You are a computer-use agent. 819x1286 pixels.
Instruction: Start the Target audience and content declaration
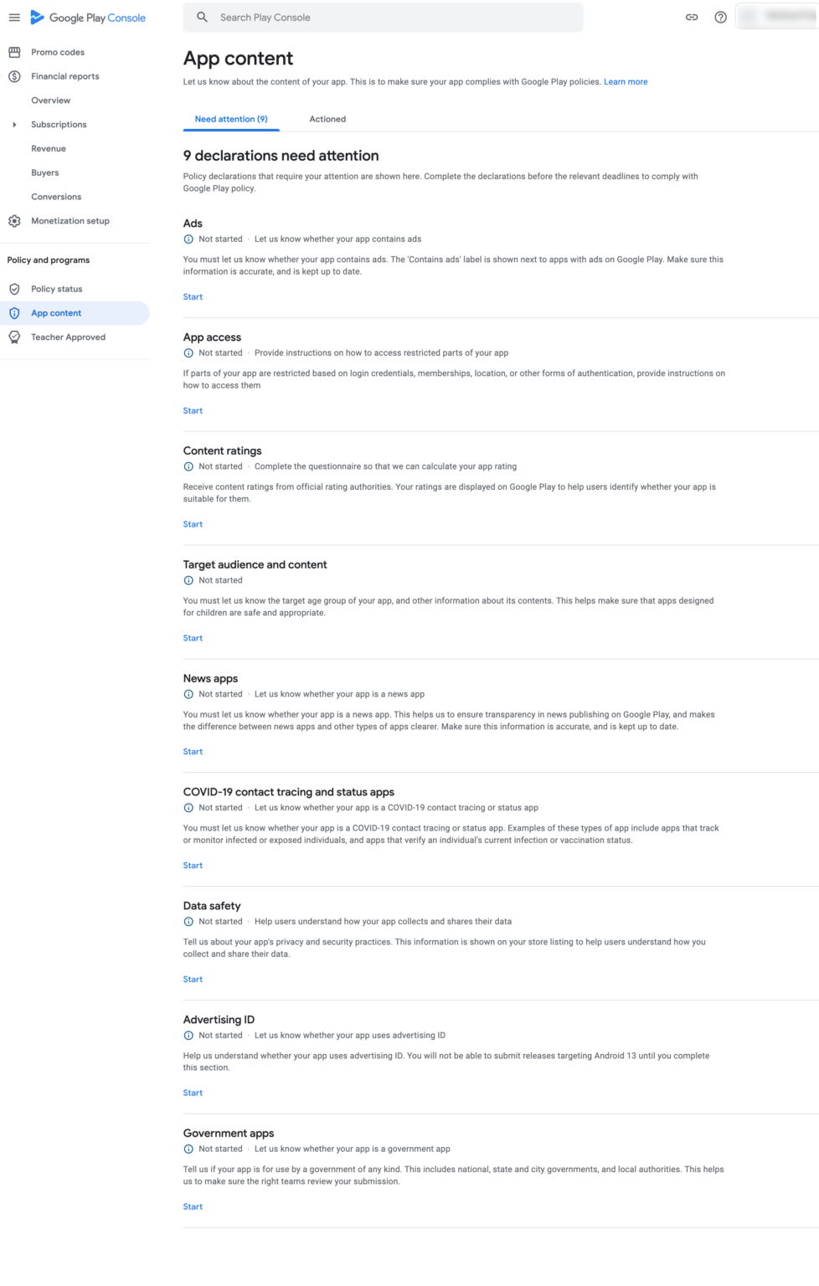193,639
